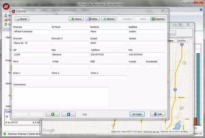205x138 pixels.
Task: Delete the record with Eliminar
Action: coord(109,19)
